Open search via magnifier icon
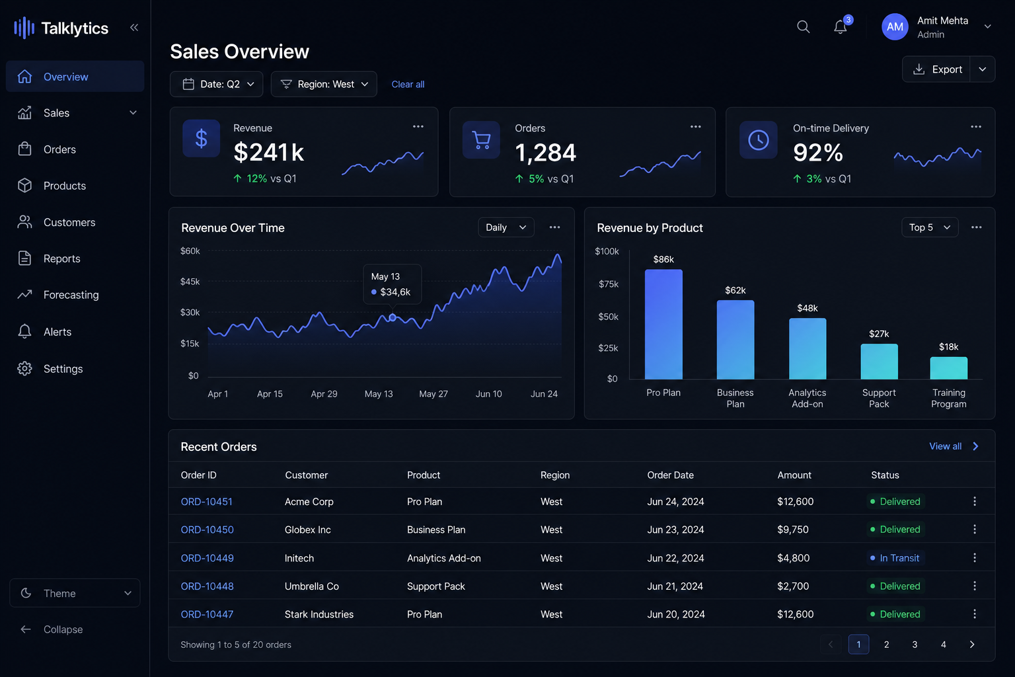 [x=804, y=26]
